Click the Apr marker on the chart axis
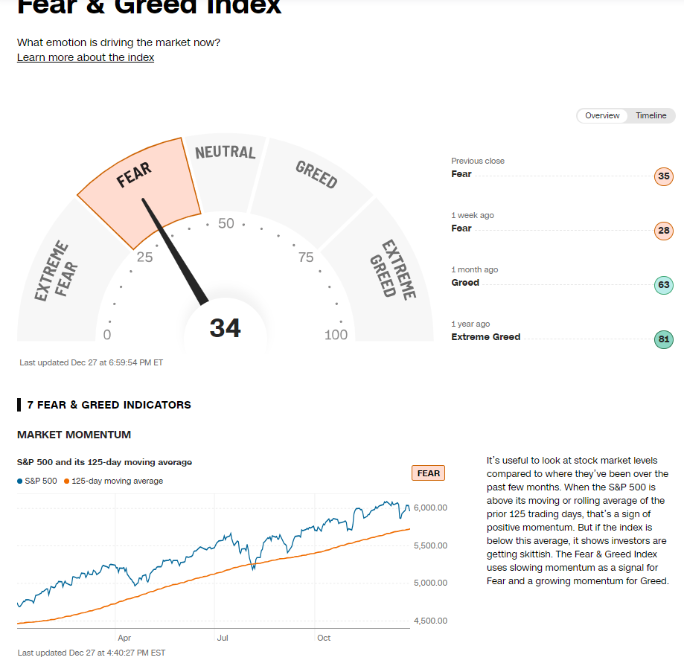Image resolution: width=684 pixels, height=669 pixels. point(124,638)
